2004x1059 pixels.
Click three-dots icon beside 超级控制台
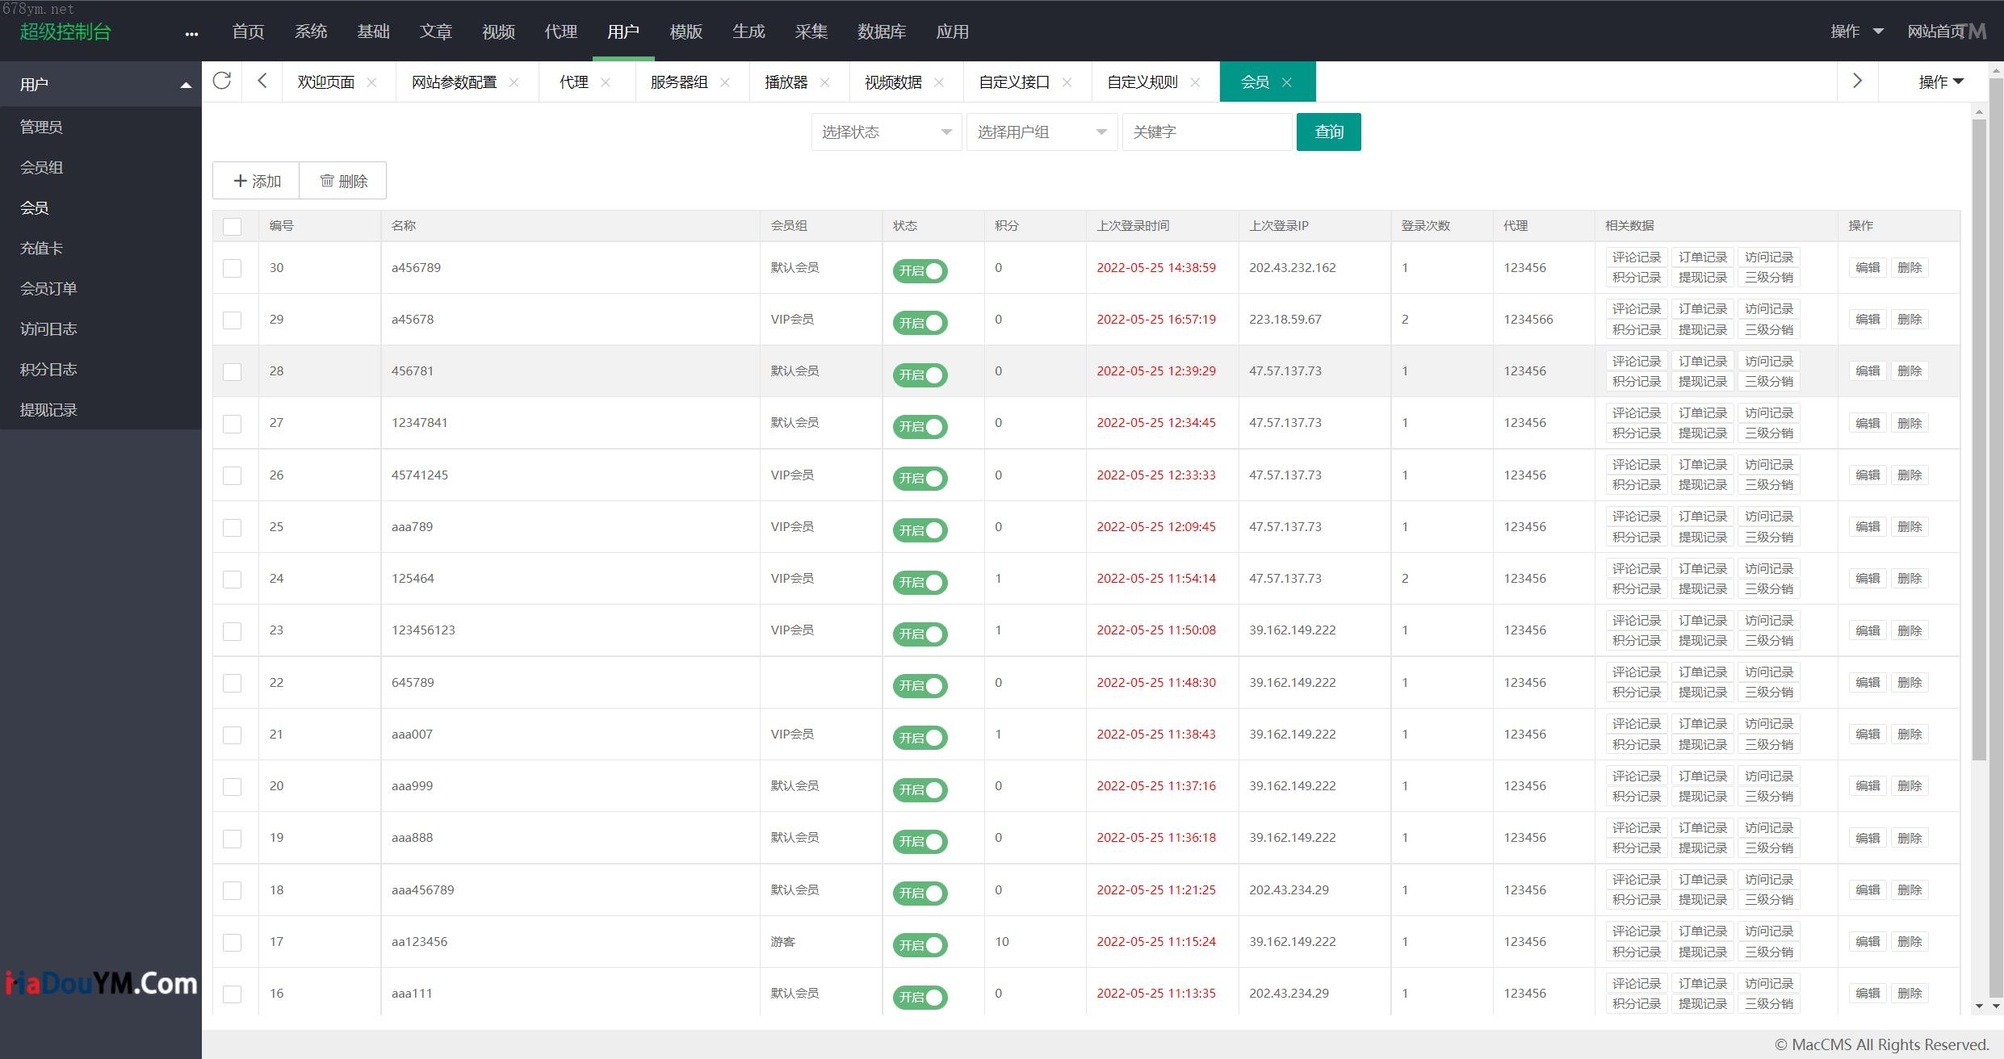(x=191, y=34)
